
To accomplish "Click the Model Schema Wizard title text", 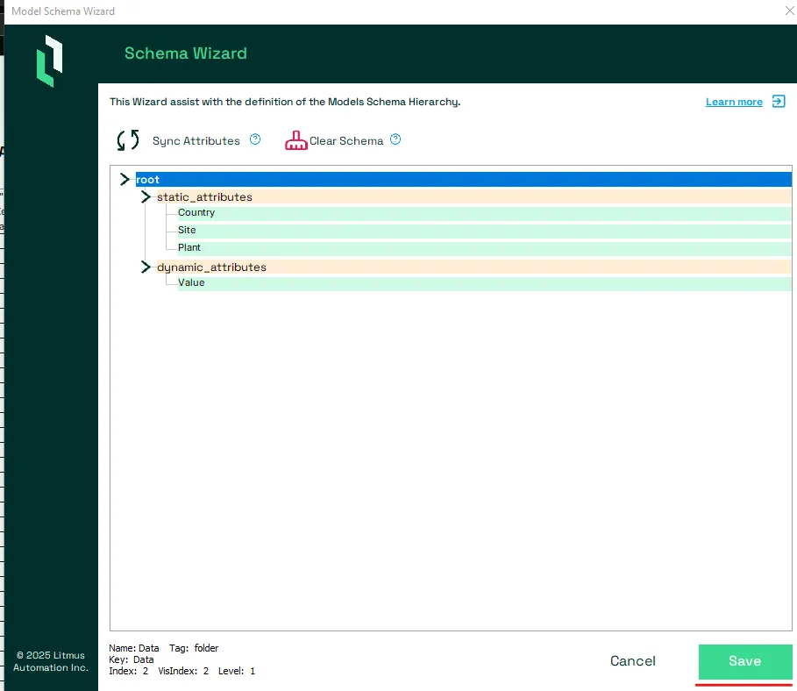I will coord(63,11).
